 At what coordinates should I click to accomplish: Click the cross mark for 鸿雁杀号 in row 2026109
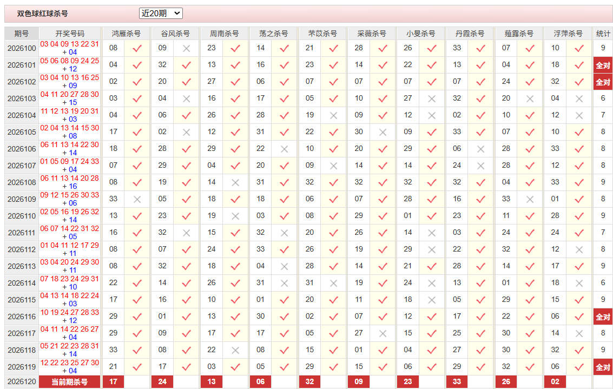(x=137, y=200)
